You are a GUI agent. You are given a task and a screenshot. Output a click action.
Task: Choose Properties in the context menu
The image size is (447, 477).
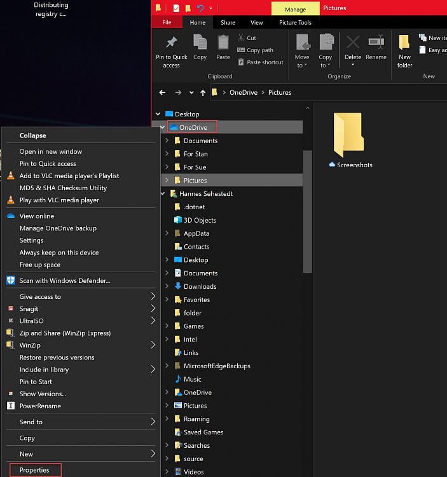point(36,470)
